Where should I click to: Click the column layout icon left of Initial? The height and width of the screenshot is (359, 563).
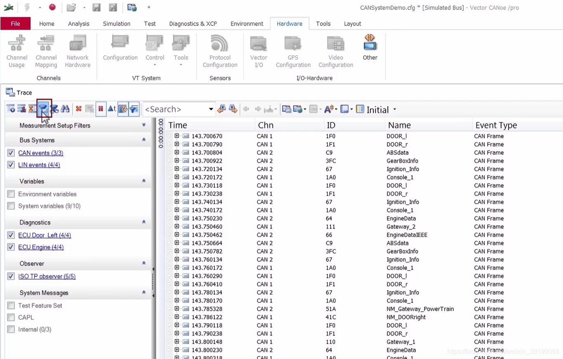[360, 109]
